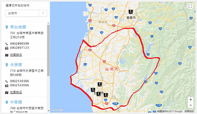Click the Google logo on map
Image resolution: width=197 pixels, height=114 pixels.
(x=57, y=110)
